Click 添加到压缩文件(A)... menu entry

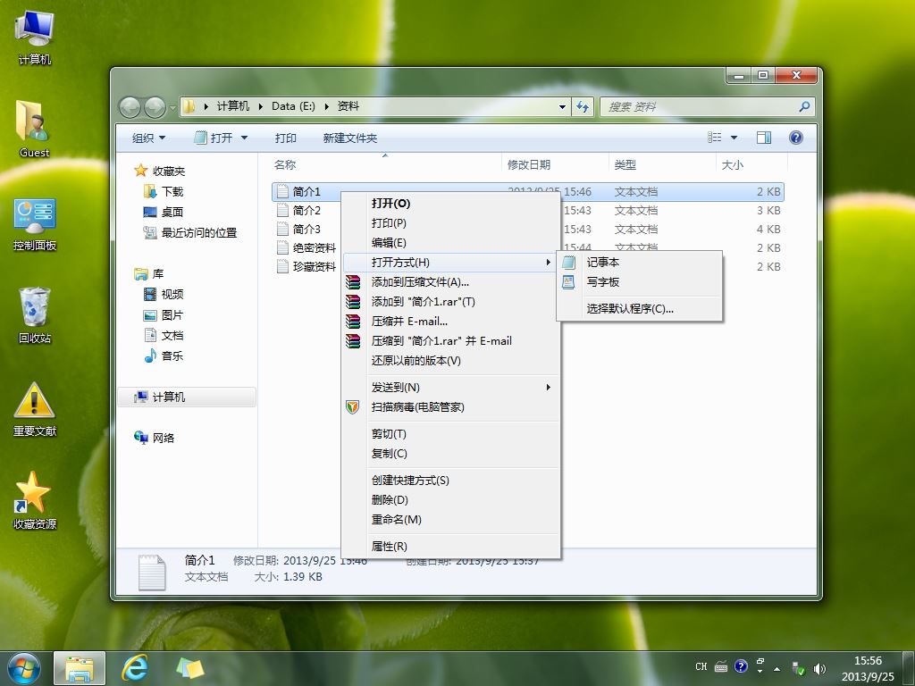[x=450, y=282]
